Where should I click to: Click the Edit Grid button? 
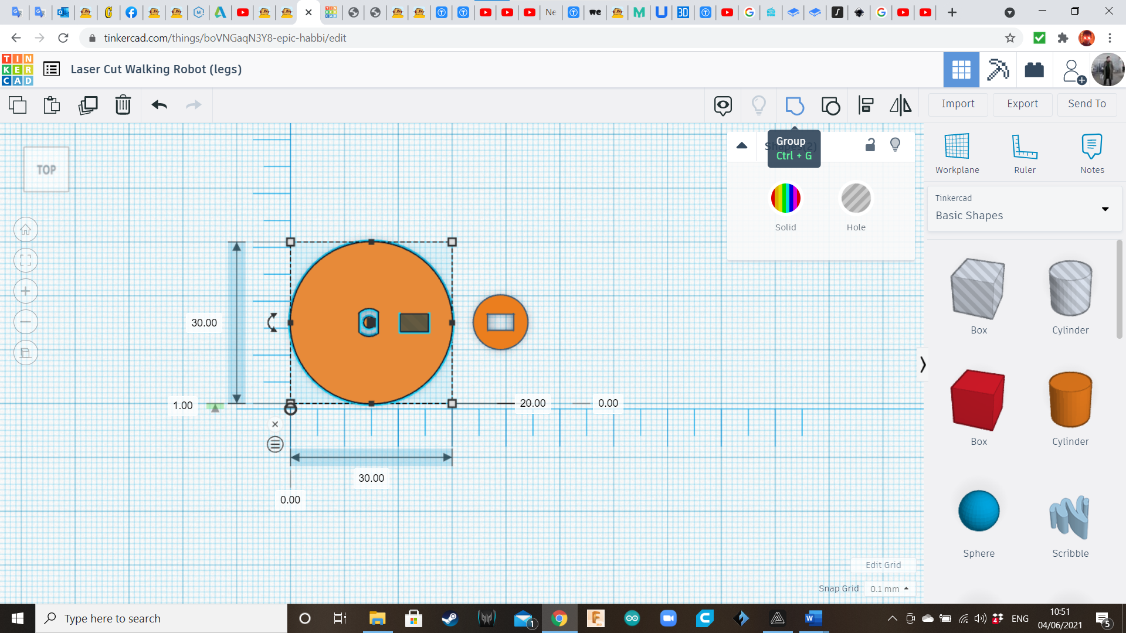coord(883,565)
